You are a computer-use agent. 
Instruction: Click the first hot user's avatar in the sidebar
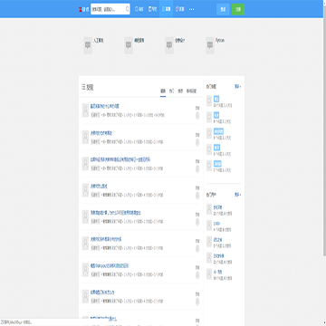point(209,209)
